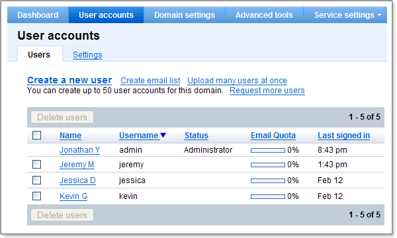Select the username text "jessica"
Screen dimensions: 397x238
point(132,180)
